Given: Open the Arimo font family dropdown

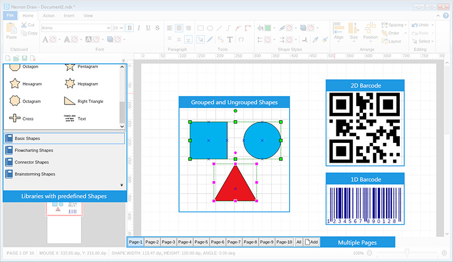Looking at the screenshot, I should click(108, 28).
